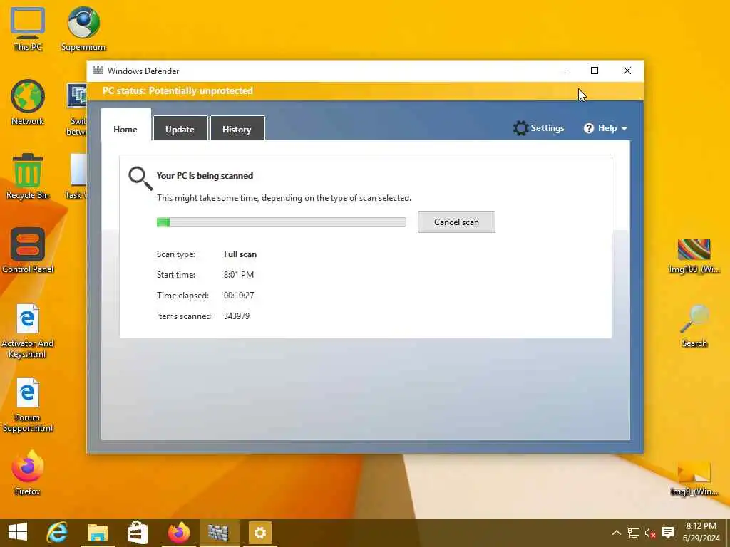The image size is (730, 547).
Task: Select the Img100 image file on desktop
Action: (694, 256)
